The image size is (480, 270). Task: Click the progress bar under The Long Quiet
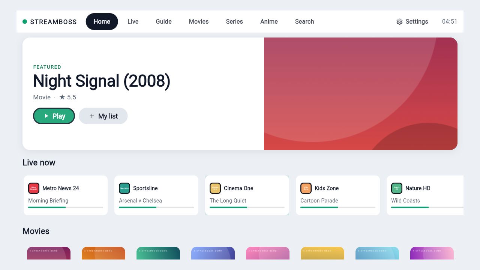[x=247, y=207]
